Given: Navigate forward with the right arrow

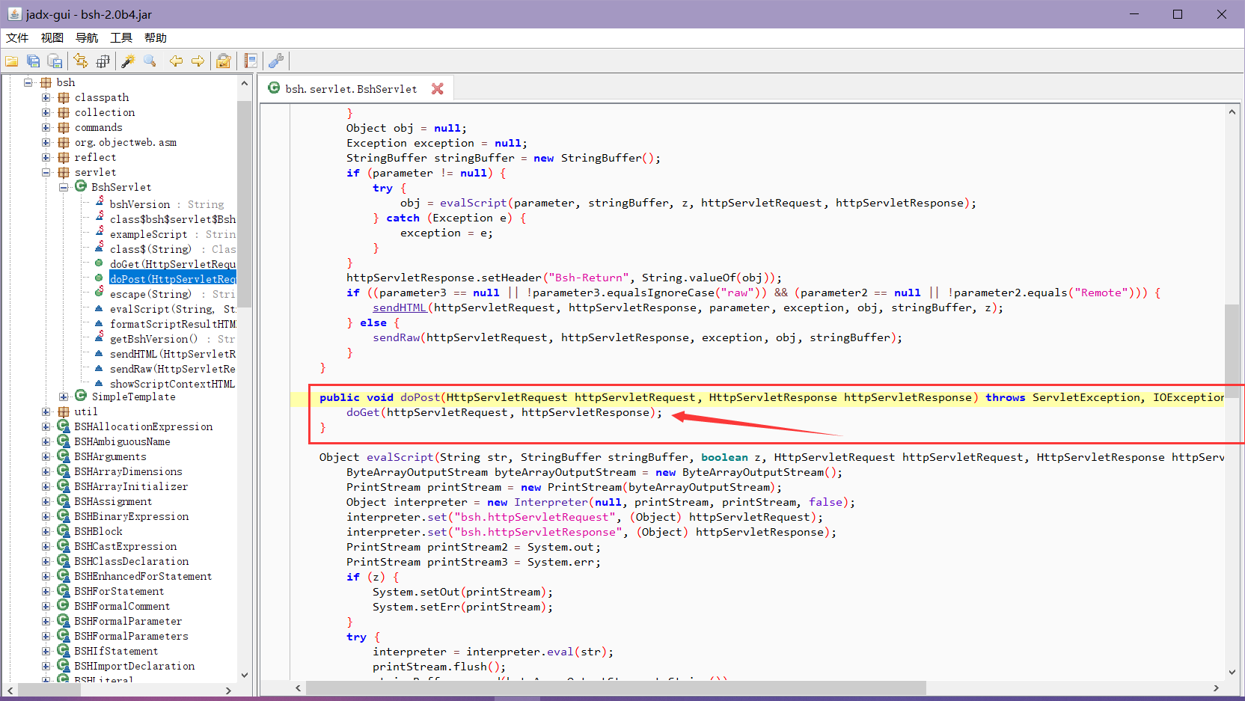Looking at the screenshot, I should (198, 61).
